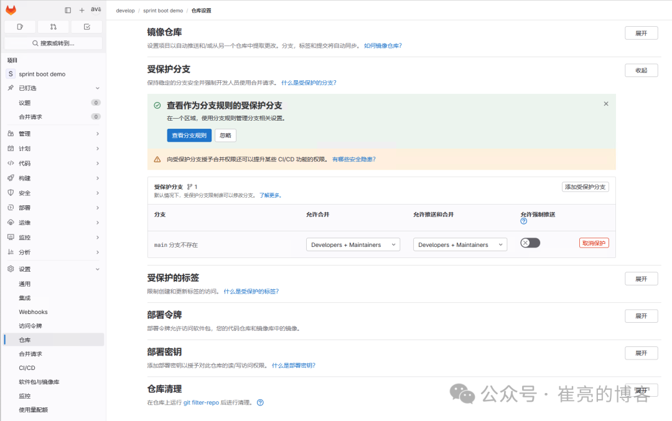Image resolution: width=672 pixels, height=421 pixels.
Task: Expand the 受保护的标签 section
Action: [641, 279]
